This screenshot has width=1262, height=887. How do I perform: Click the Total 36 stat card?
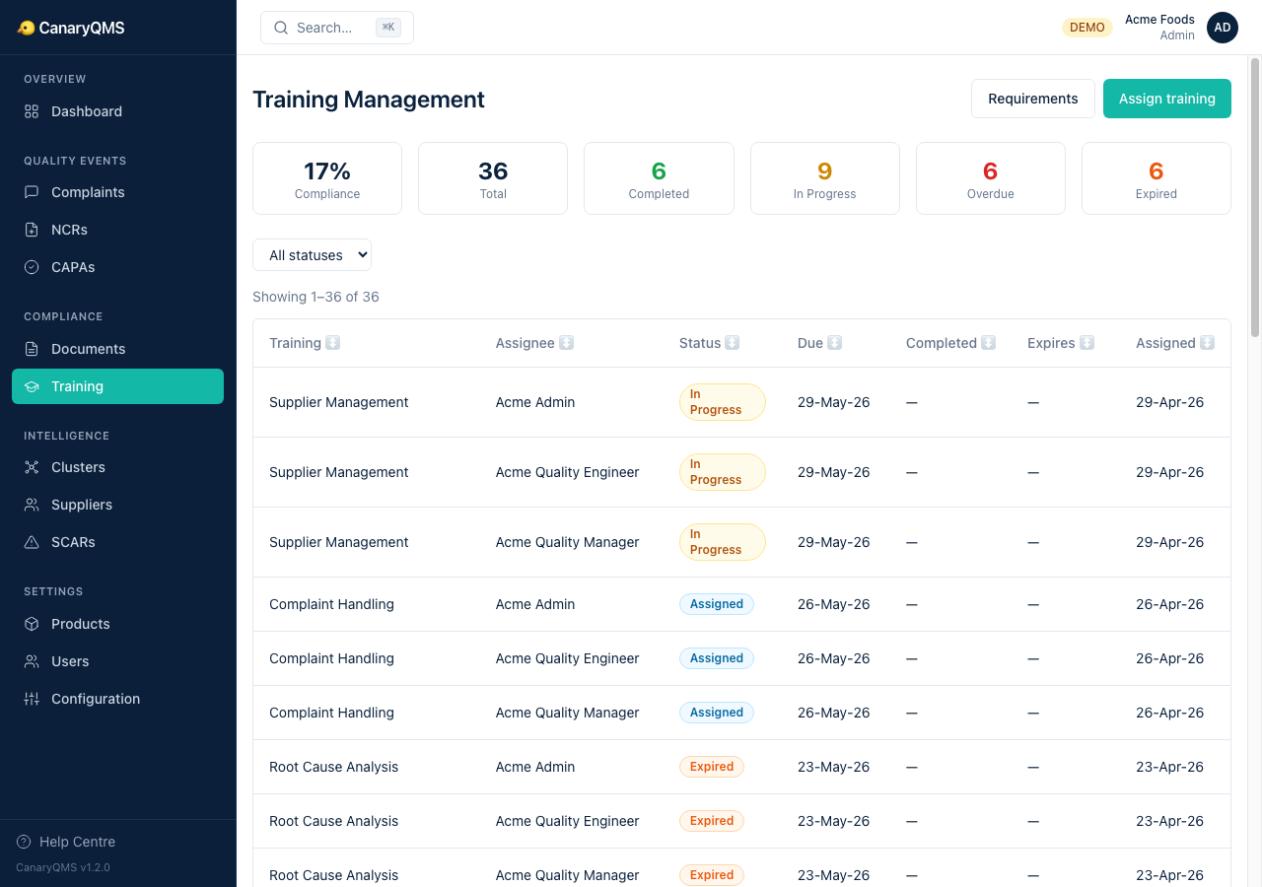(x=493, y=178)
